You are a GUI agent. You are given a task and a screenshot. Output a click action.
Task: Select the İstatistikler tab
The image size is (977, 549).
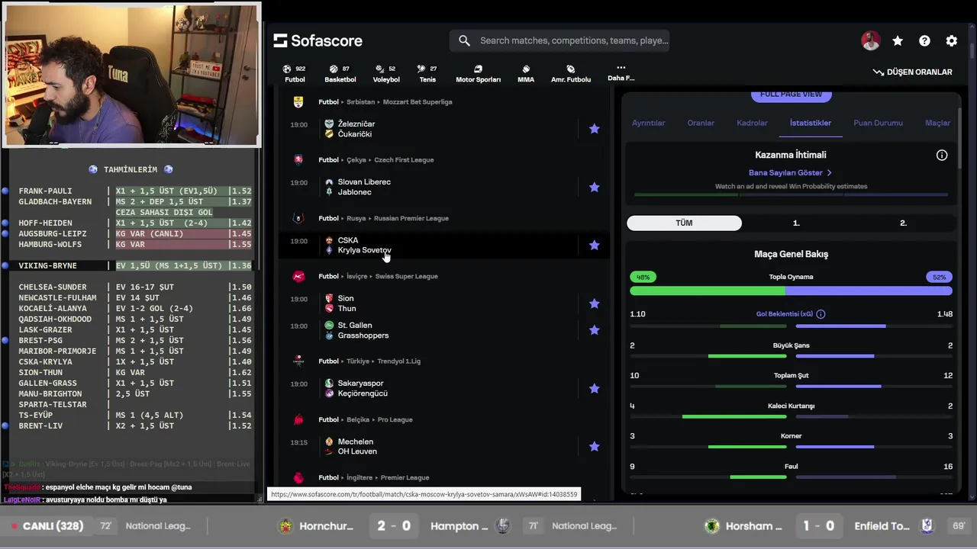[x=811, y=123]
